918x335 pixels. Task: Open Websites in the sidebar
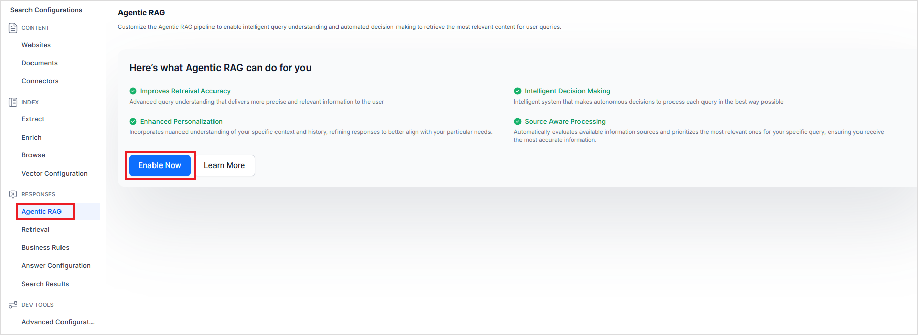point(36,45)
